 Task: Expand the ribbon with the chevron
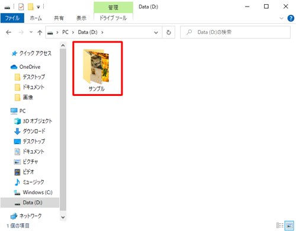(x=281, y=18)
